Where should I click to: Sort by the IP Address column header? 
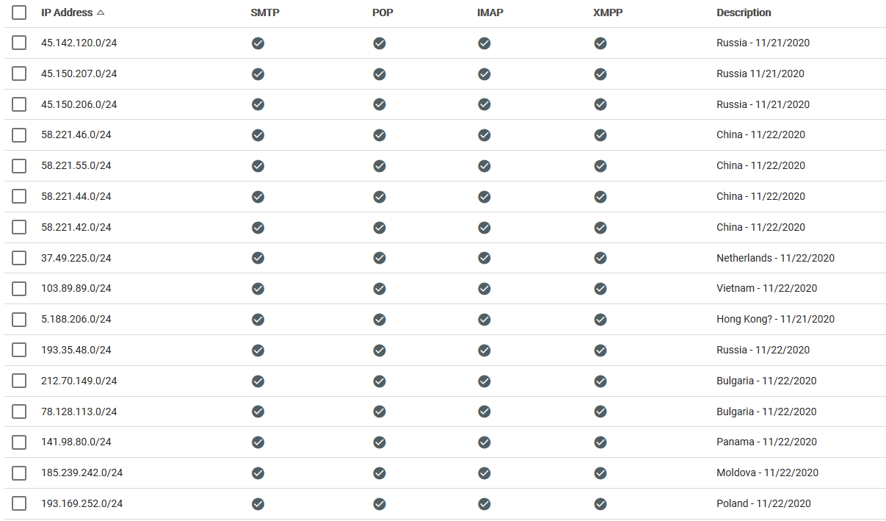(x=67, y=12)
